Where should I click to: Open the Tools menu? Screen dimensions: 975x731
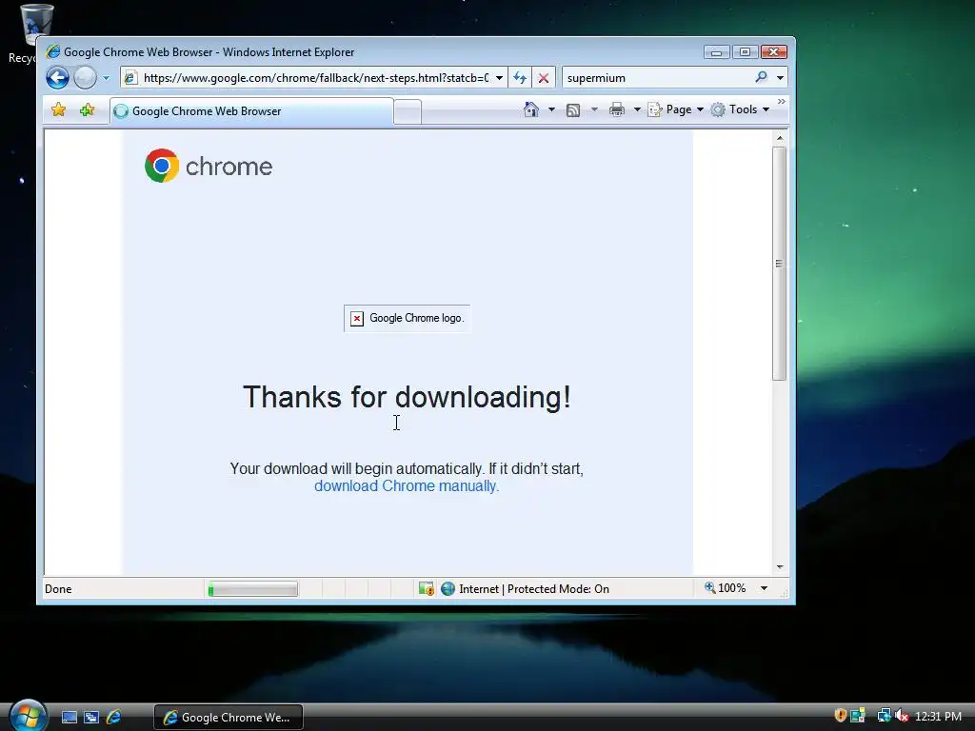click(740, 109)
